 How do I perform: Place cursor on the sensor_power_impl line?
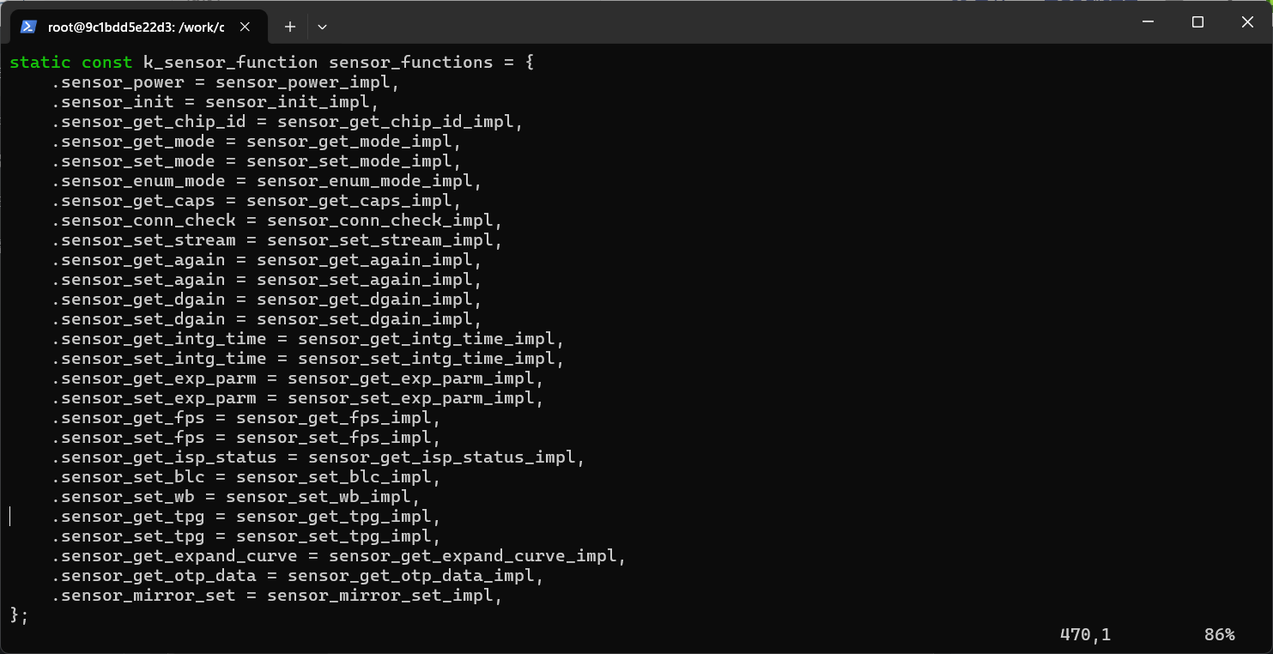pyautogui.click(x=307, y=82)
